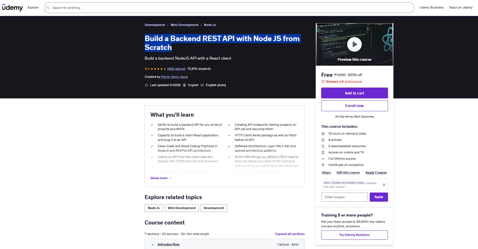This screenshot has width=478, height=249.
Task: Click checkmark beside Clean Code and Good Coding
Action: point(152,146)
